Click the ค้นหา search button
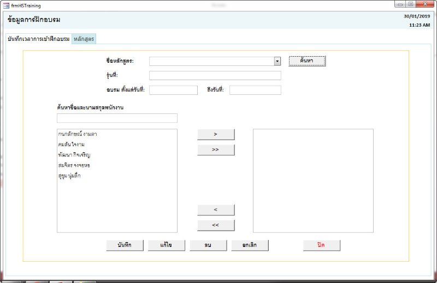Screen dimensions: 437x283 coord(307,61)
